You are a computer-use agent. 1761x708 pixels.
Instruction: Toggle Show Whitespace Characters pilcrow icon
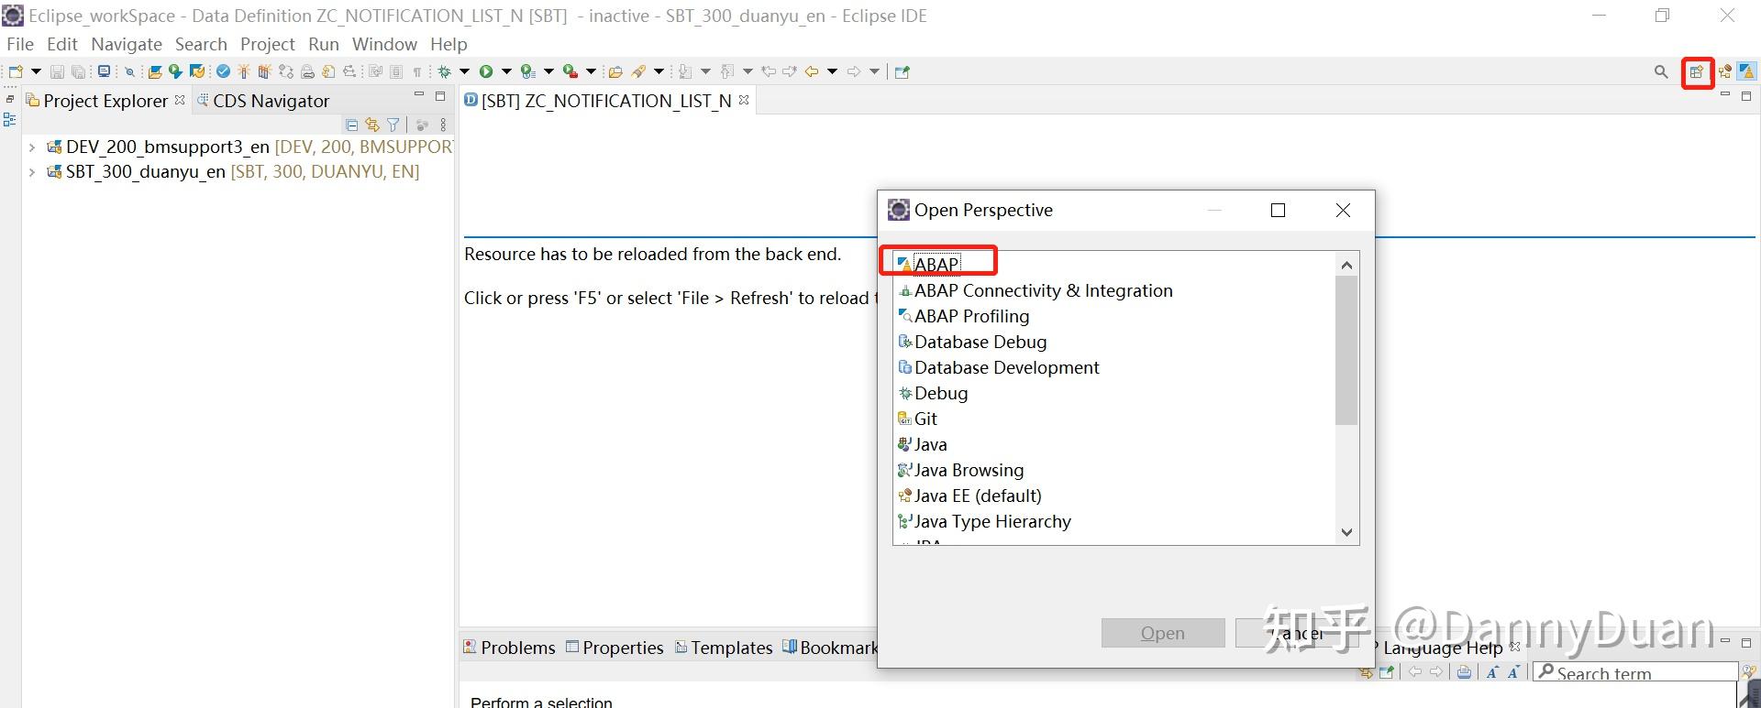(417, 71)
